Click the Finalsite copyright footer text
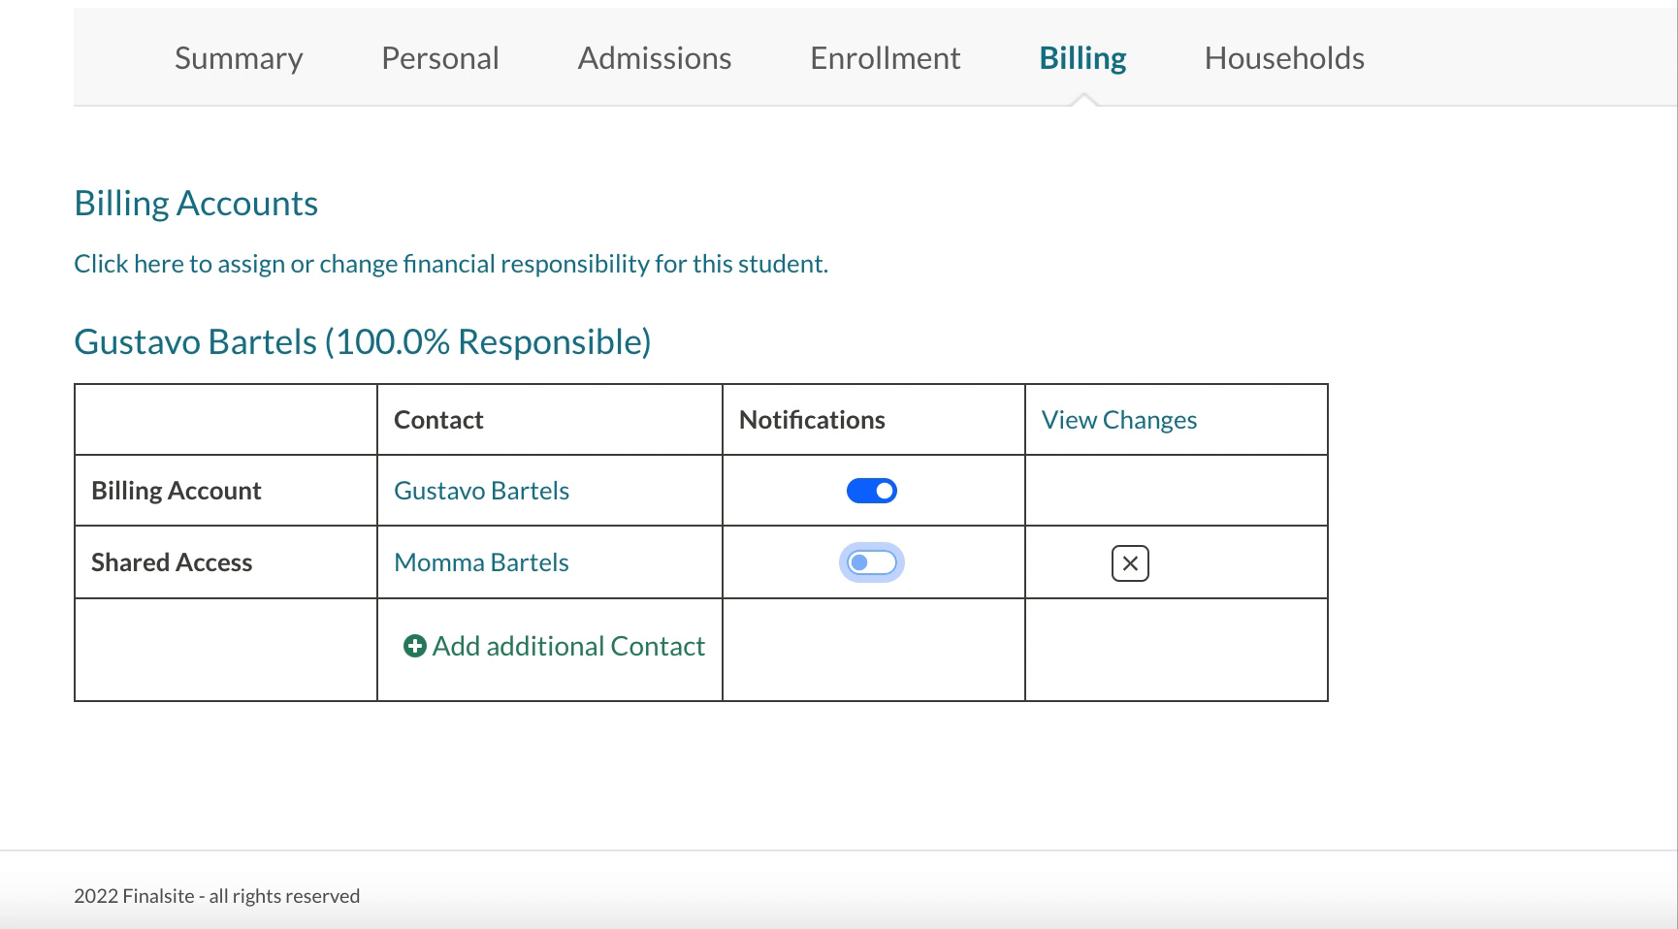Image resolution: width=1678 pixels, height=929 pixels. tap(216, 896)
